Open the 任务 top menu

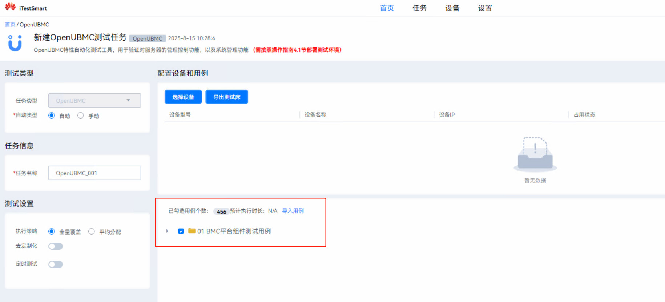419,8
